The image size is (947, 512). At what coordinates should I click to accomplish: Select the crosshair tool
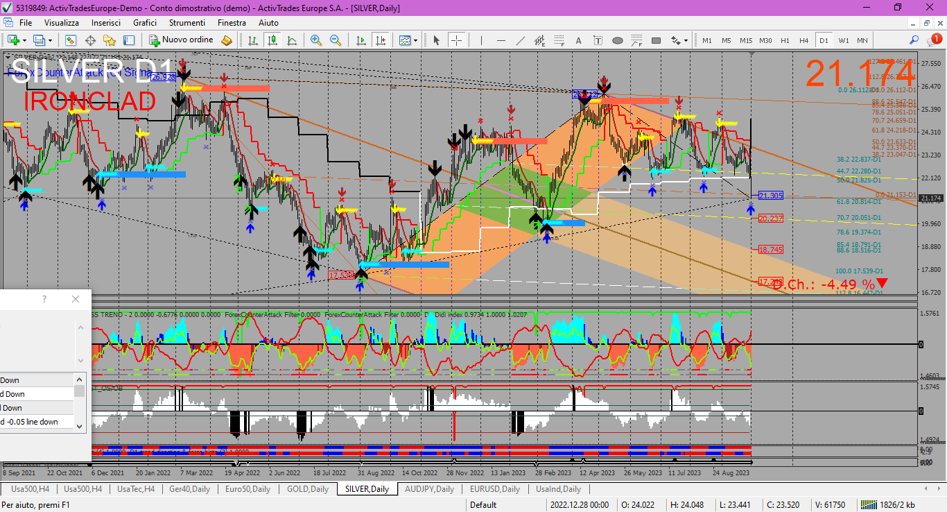click(x=456, y=40)
